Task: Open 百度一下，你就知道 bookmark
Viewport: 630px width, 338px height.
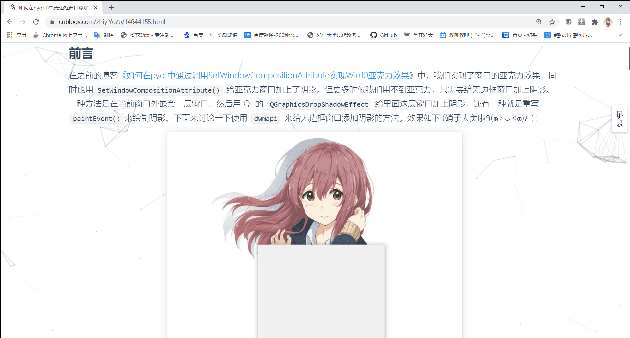Action: (210, 35)
